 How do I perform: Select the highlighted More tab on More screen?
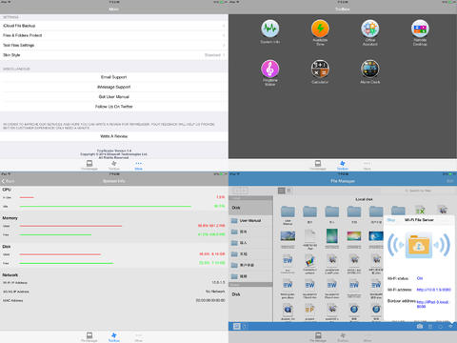(139, 165)
